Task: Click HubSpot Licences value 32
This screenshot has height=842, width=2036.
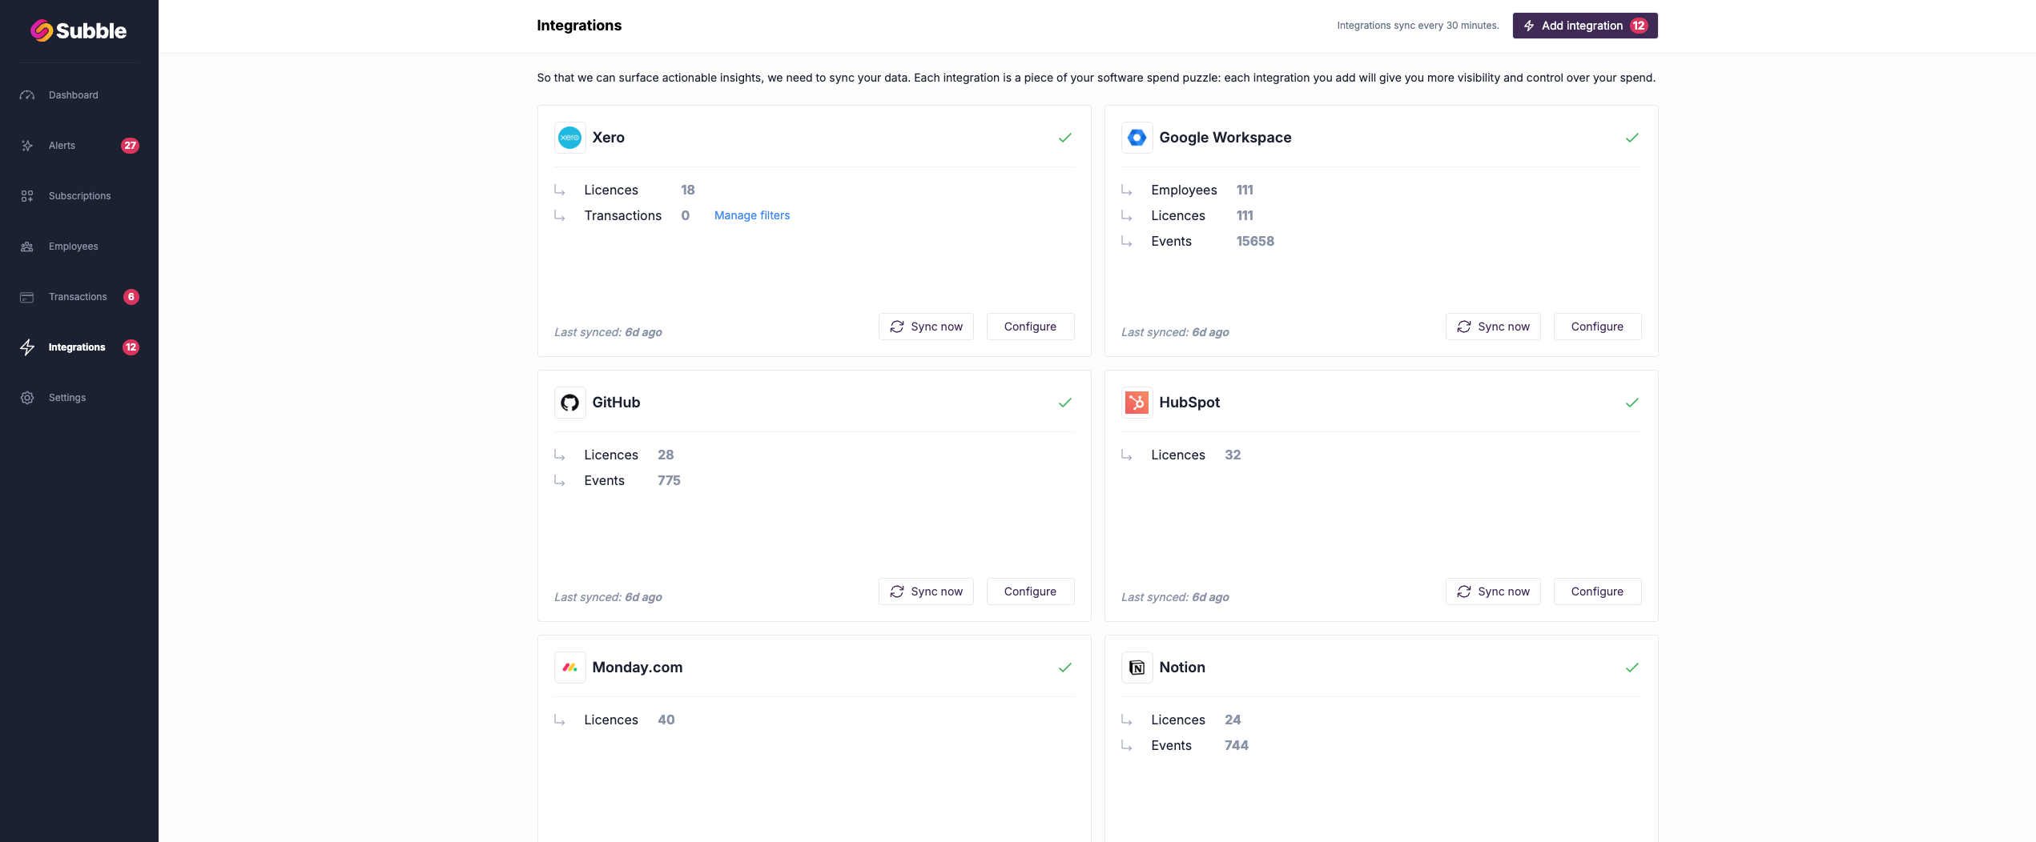Action: pyautogui.click(x=1233, y=455)
